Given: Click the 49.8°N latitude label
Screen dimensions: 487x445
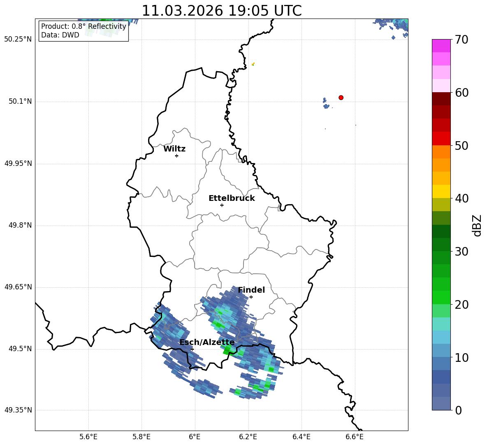Looking at the screenshot, I should (x=20, y=225).
